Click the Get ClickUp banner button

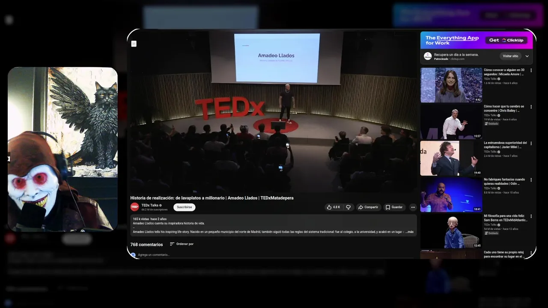pos(507,40)
